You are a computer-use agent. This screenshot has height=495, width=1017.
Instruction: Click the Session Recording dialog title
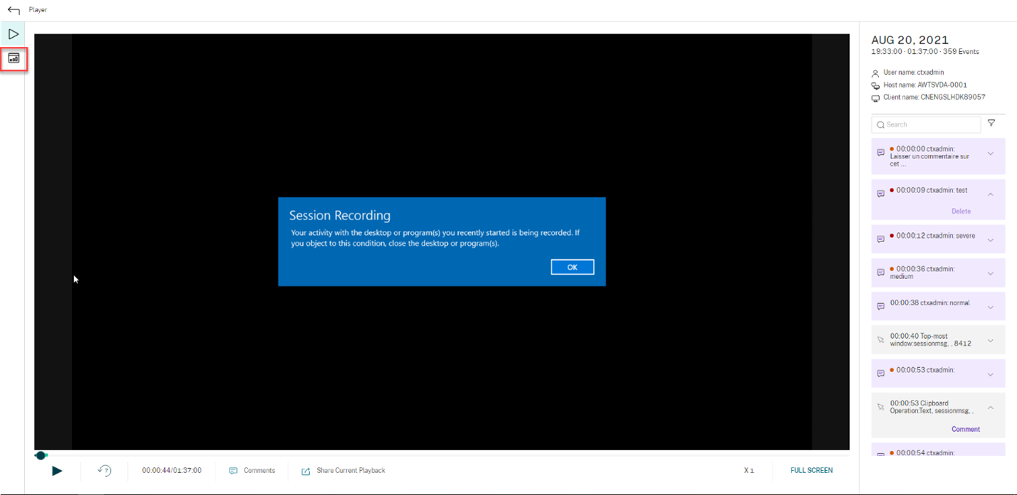pos(339,215)
